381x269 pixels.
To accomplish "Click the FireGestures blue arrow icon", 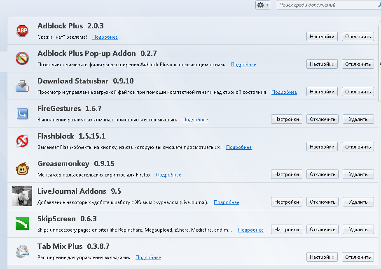I will coord(22,114).
